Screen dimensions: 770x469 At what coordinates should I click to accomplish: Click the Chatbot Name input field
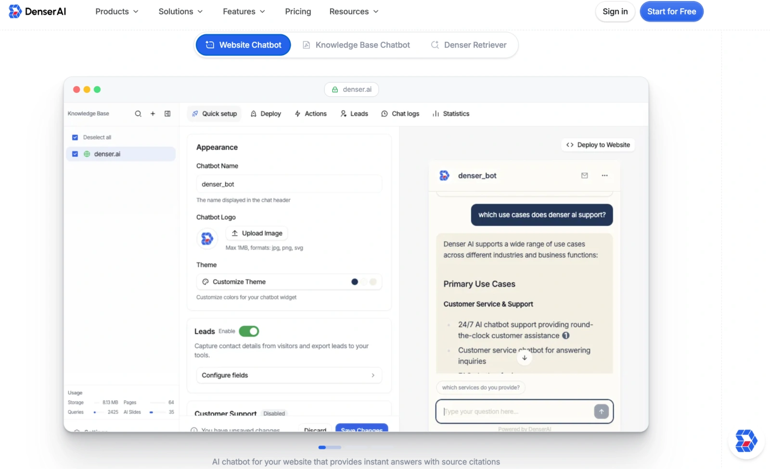click(289, 184)
